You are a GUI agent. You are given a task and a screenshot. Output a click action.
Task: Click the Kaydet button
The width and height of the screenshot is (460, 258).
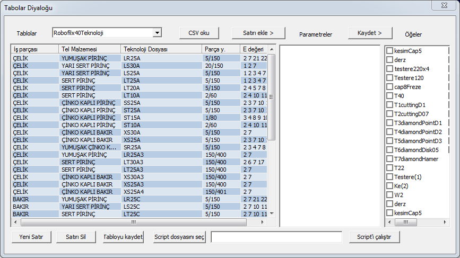point(370,33)
